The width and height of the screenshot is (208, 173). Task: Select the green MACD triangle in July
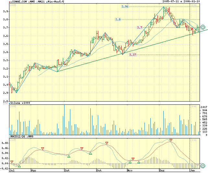19,166
